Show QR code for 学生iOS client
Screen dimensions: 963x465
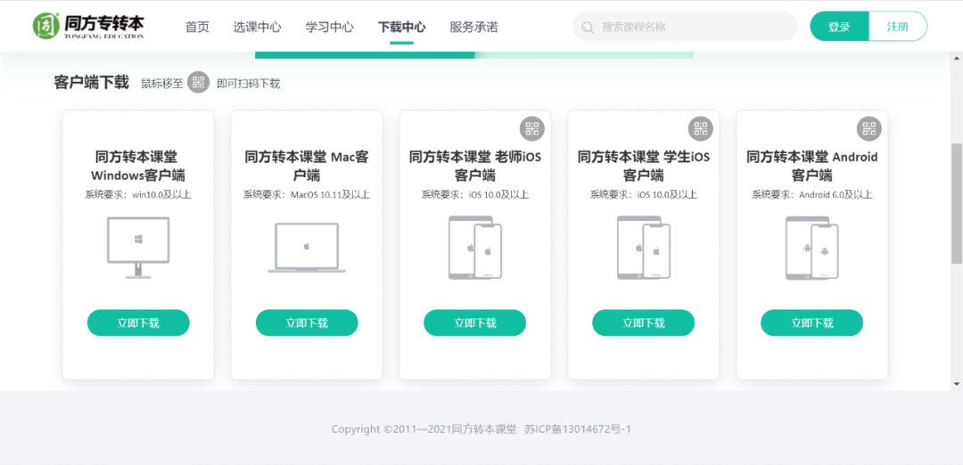(x=701, y=128)
